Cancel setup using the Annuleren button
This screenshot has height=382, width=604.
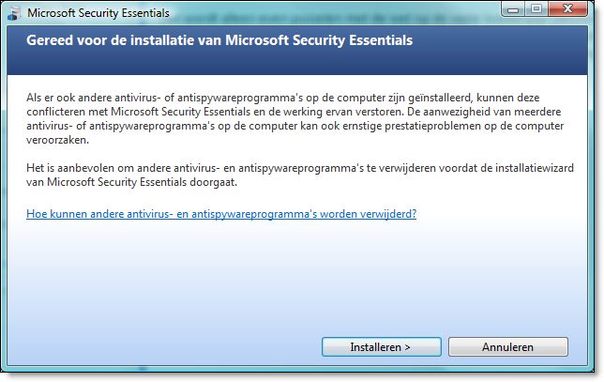coord(507,347)
